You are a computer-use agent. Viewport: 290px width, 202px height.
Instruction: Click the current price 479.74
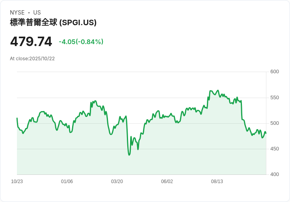click(x=31, y=42)
